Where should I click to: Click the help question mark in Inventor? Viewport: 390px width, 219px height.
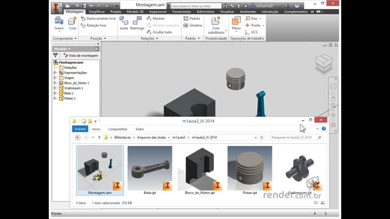pyautogui.click(x=297, y=5)
